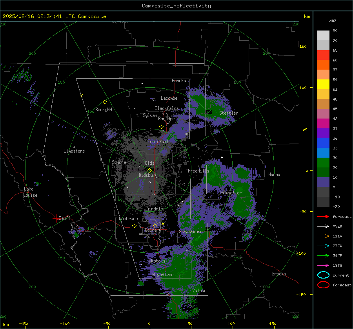
Task: Click the Vulcan label
Action: pos(200,291)
